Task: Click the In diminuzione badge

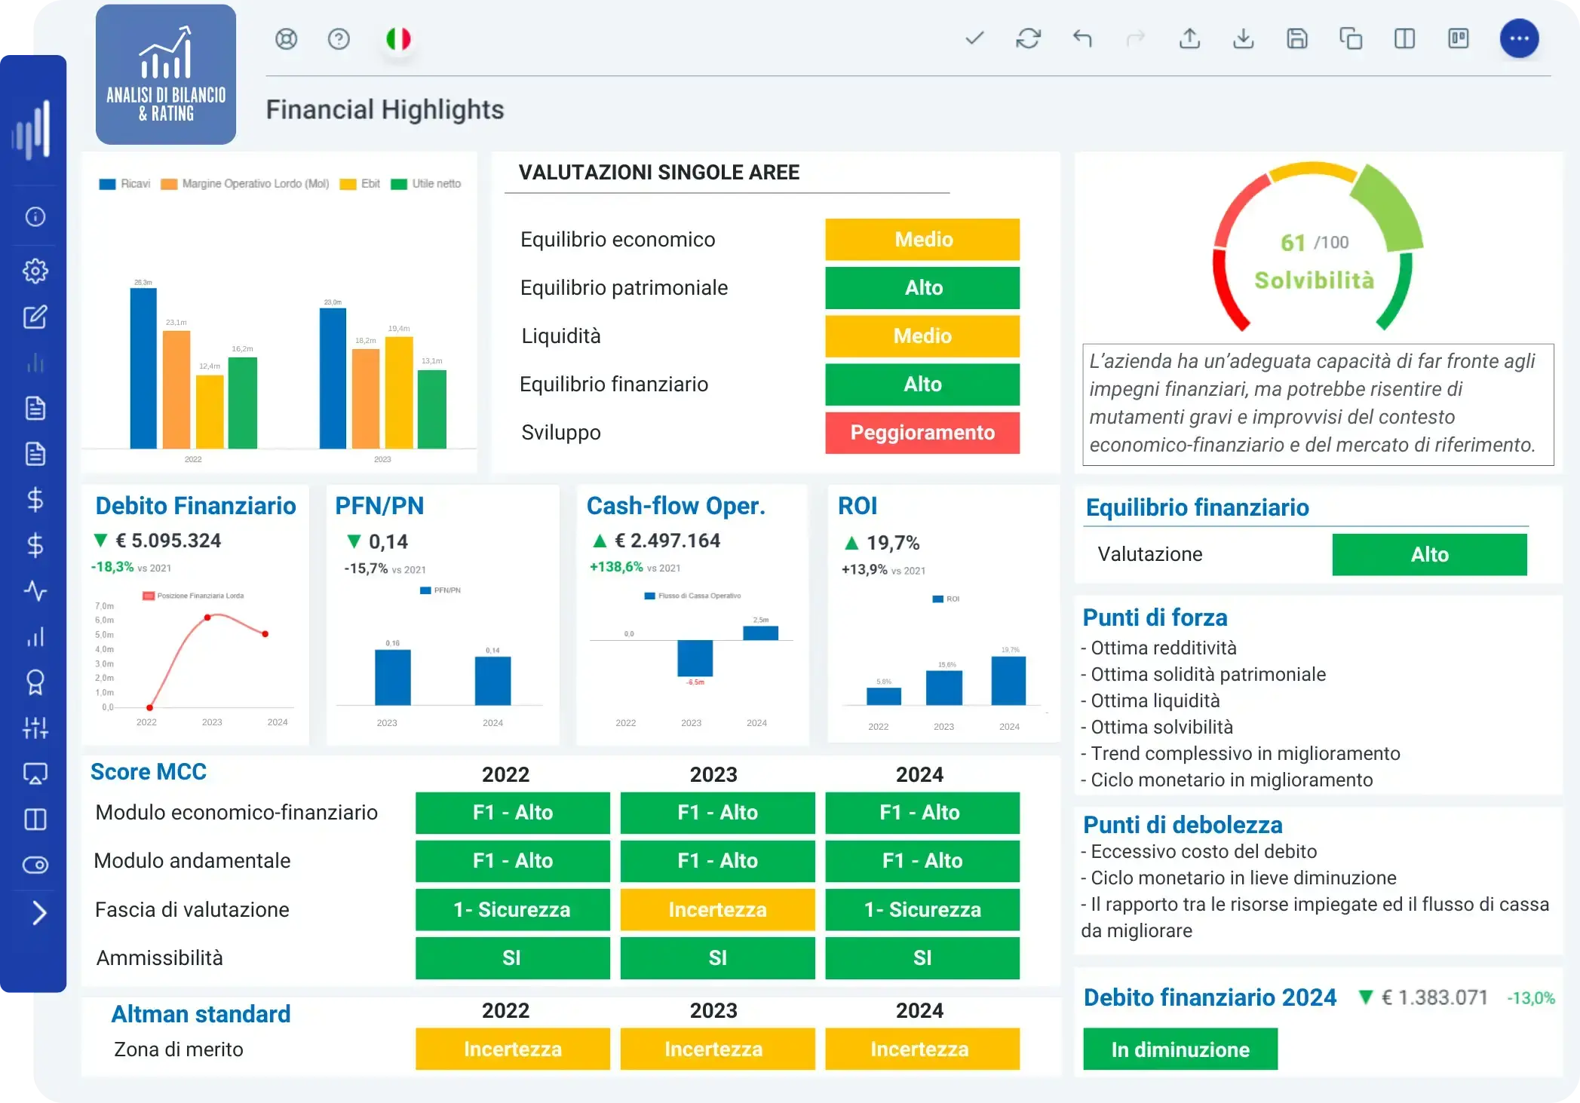Action: pos(1180,1049)
